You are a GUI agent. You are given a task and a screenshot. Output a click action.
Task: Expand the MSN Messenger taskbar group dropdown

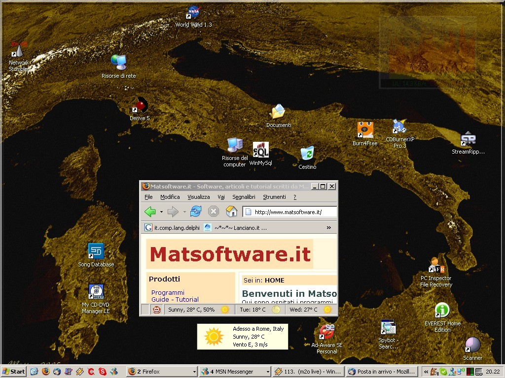click(x=268, y=372)
